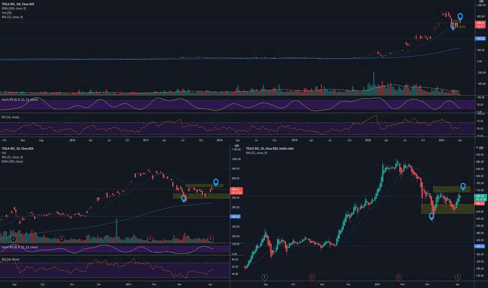Image resolution: width=488 pixels, height=288 pixels.
Task: Click the E earnings marker between Oct and Nov on Heikin Ashi chart
Action: [312, 277]
